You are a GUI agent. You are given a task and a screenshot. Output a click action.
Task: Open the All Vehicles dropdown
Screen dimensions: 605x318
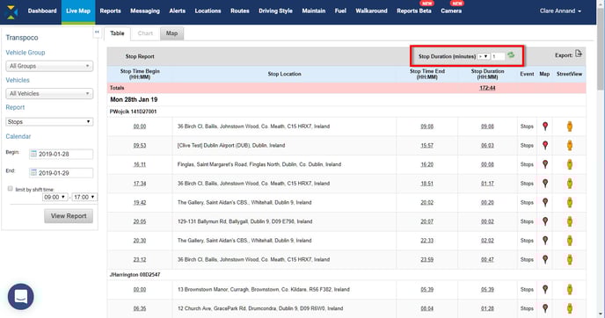coord(49,93)
